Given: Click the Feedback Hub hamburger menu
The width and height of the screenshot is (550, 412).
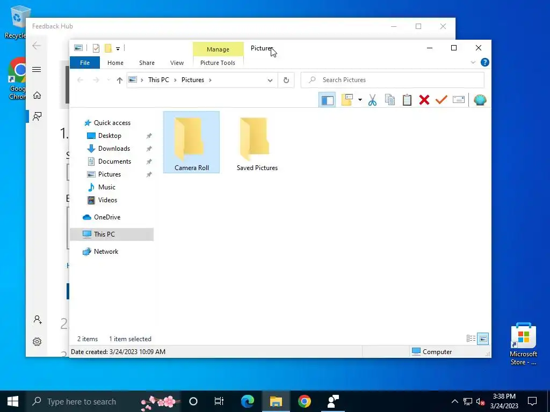Looking at the screenshot, I should (x=37, y=69).
